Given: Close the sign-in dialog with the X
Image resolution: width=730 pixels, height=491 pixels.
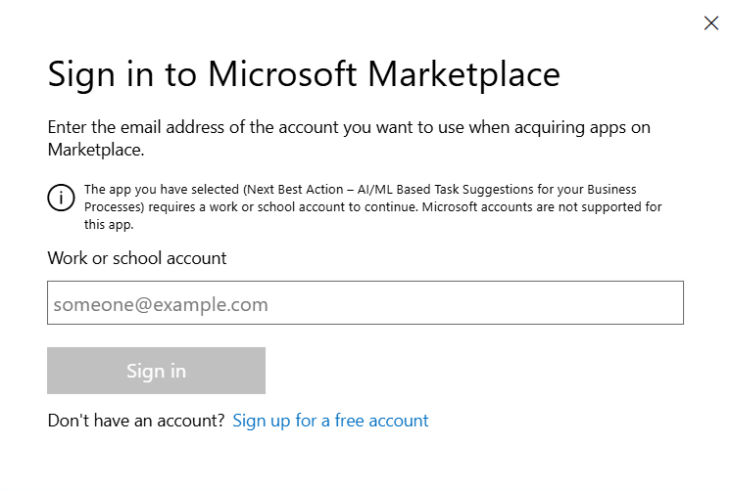Looking at the screenshot, I should [x=711, y=23].
